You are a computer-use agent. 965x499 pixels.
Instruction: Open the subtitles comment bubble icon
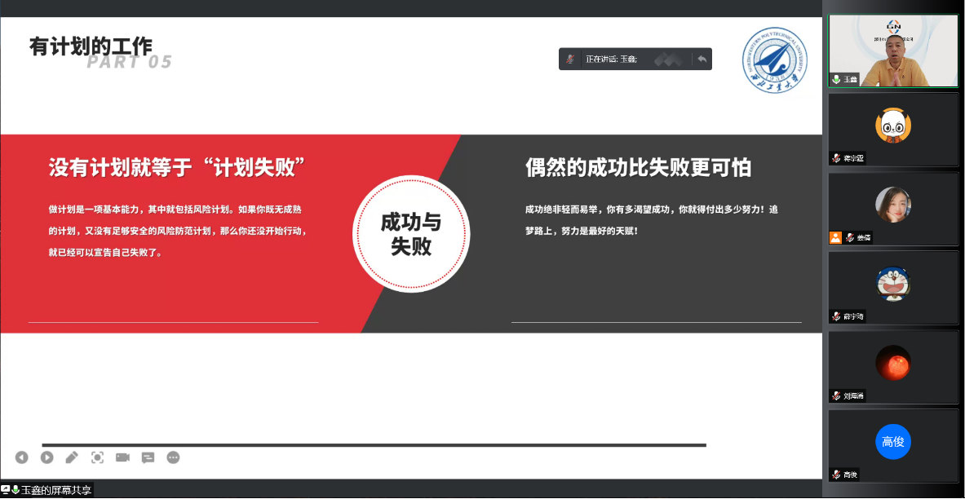[148, 457]
